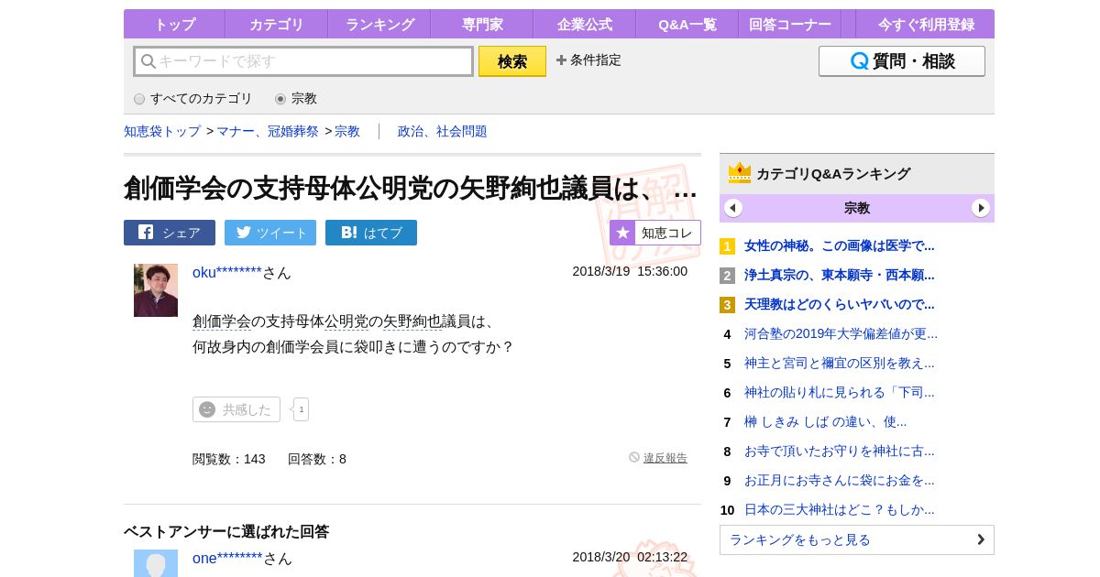Go to 知恵袋トップ breadcrumb
The height and width of the screenshot is (577, 1100).
tap(162, 132)
